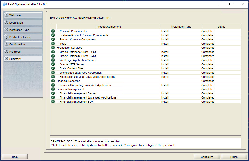The image size is (249, 161).
Task: Select the Financial Reporting group row name
Action: pos(68,81)
